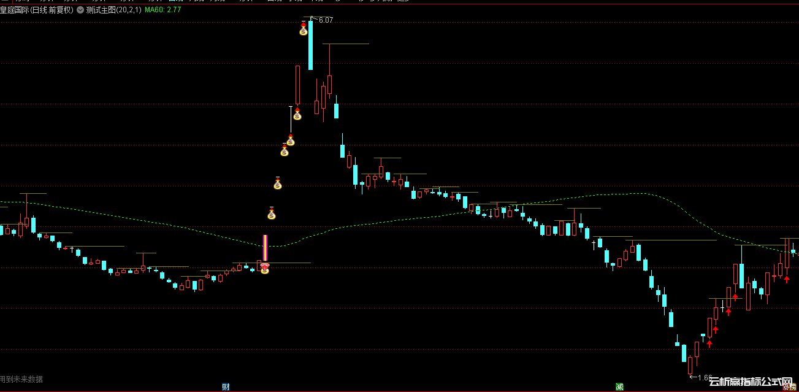Screen dimensions: 799x392
Task: Select the magenta and yellow signal bar
Action: (265, 248)
